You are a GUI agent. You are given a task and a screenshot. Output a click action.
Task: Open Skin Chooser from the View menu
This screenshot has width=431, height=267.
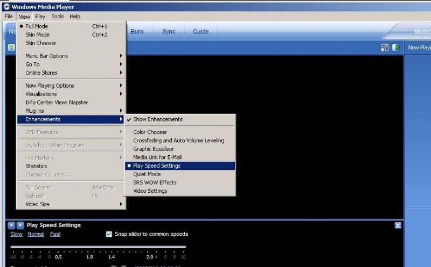pos(71,44)
